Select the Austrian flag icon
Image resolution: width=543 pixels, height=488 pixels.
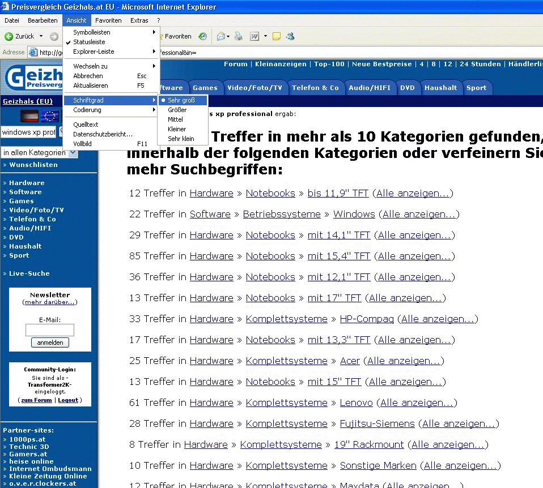29,116
